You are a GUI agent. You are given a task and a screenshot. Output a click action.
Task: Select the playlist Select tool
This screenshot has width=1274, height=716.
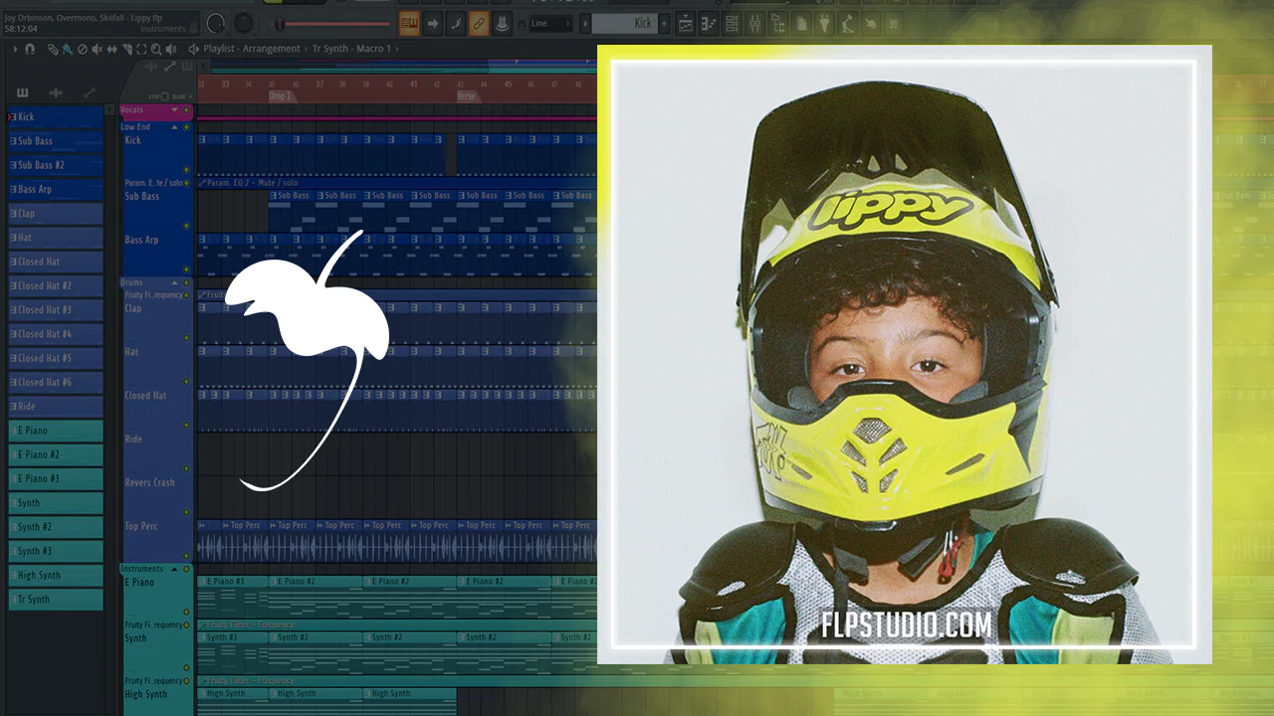click(x=140, y=49)
